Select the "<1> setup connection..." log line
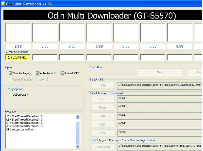The height and width of the screenshot is (151, 203). (x=21, y=129)
